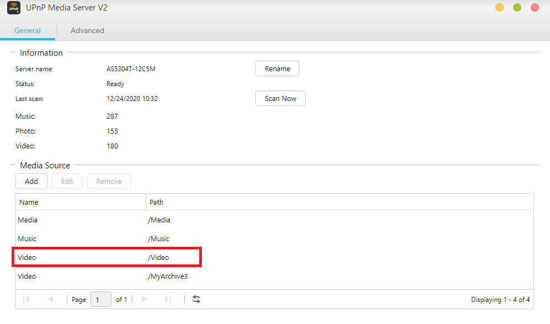Image resolution: width=550 pixels, height=324 pixels.
Task: Go to next page arrow
Action: (145, 299)
